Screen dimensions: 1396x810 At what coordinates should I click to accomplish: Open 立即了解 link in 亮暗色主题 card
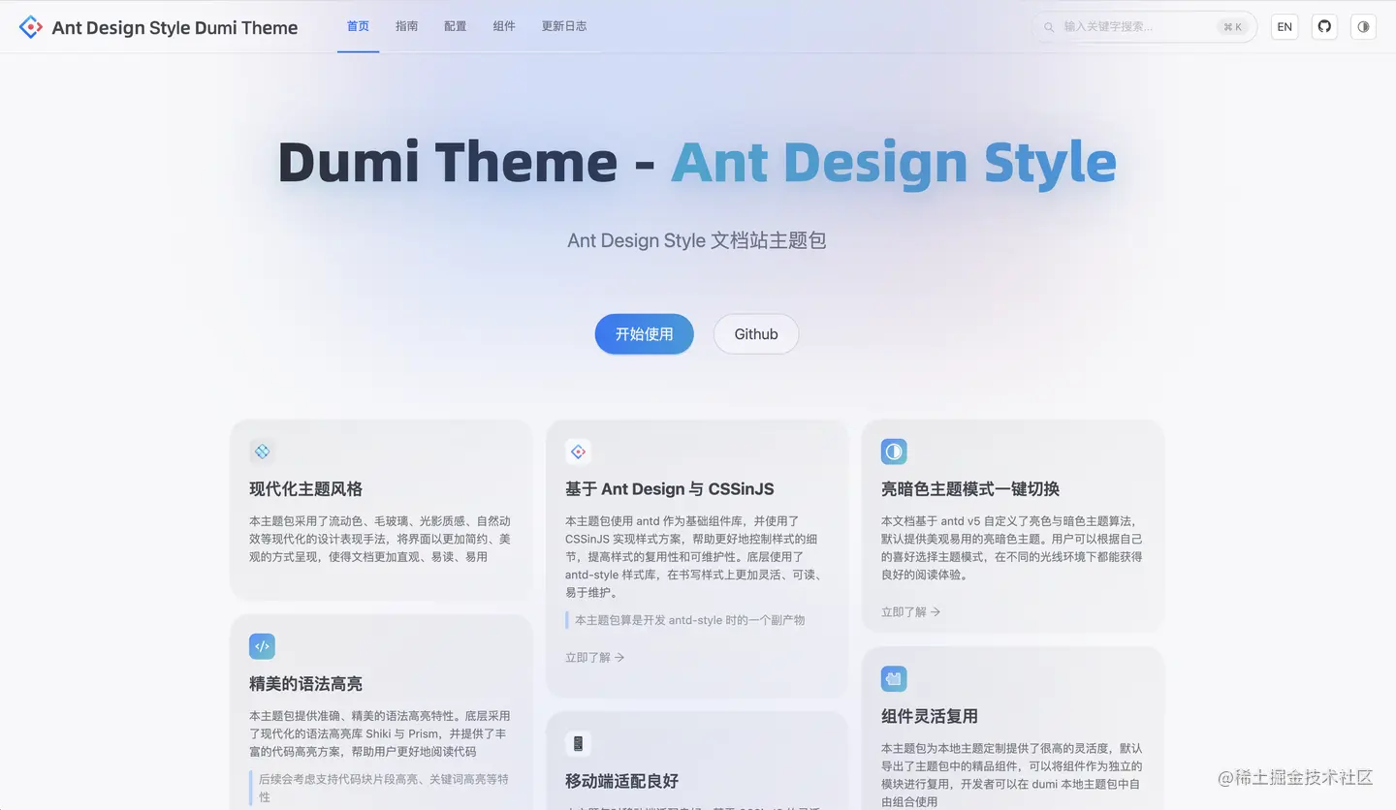tap(911, 612)
